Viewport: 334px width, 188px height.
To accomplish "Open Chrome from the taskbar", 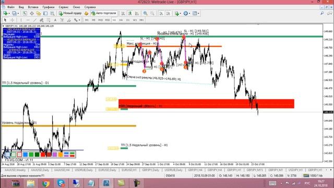I will pos(45,183).
